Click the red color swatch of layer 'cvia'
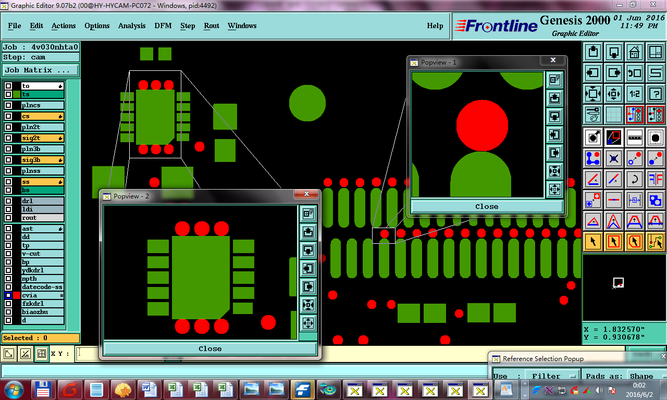 (x=17, y=295)
